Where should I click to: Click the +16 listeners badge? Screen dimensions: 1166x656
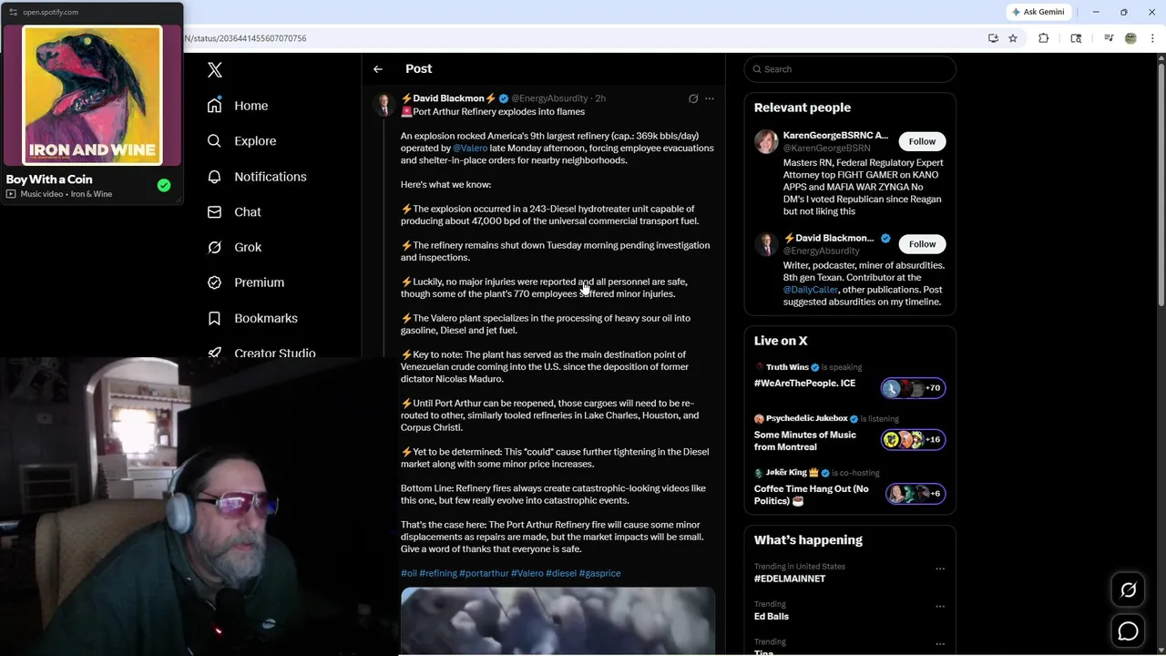point(914,439)
